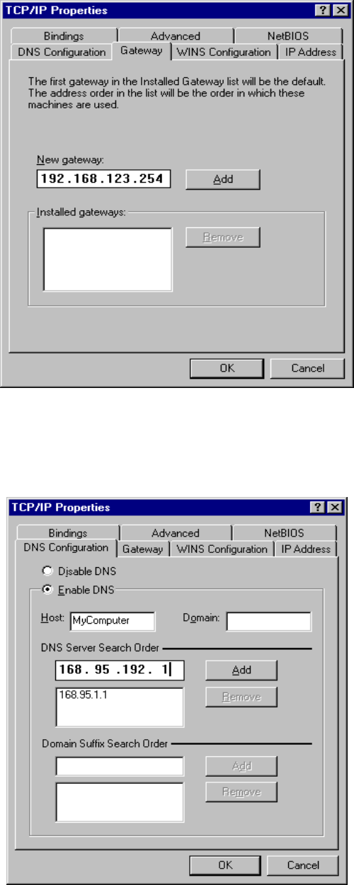The width and height of the screenshot is (354, 885).
Task: Cancel the DNS Configuration dialog
Action: 302,865
